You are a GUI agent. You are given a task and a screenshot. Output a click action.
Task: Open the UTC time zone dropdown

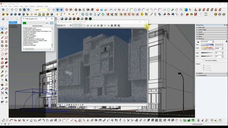pos(207,42)
